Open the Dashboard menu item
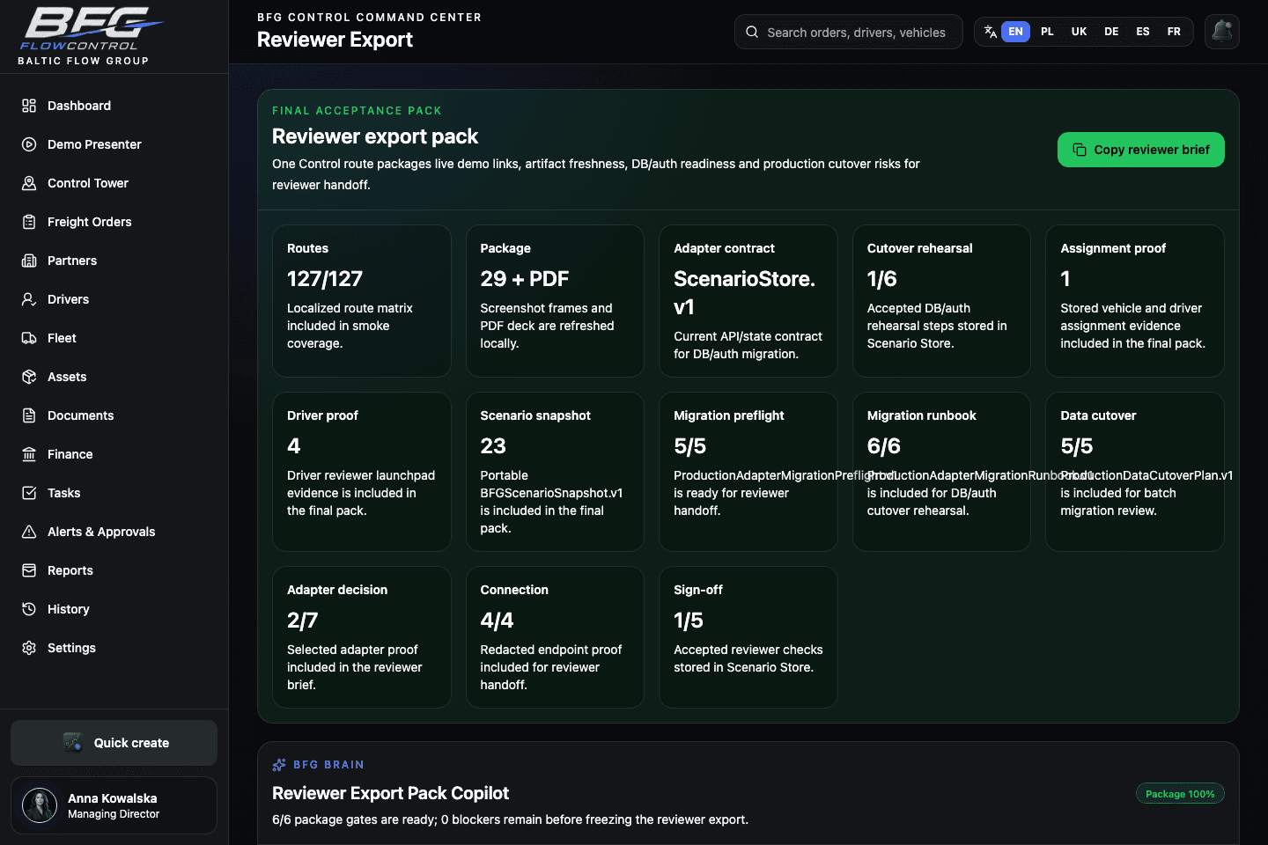 [114, 106]
